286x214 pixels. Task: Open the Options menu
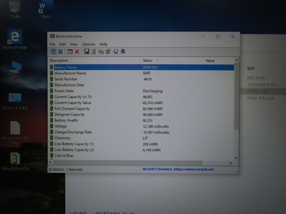pos(89,44)
